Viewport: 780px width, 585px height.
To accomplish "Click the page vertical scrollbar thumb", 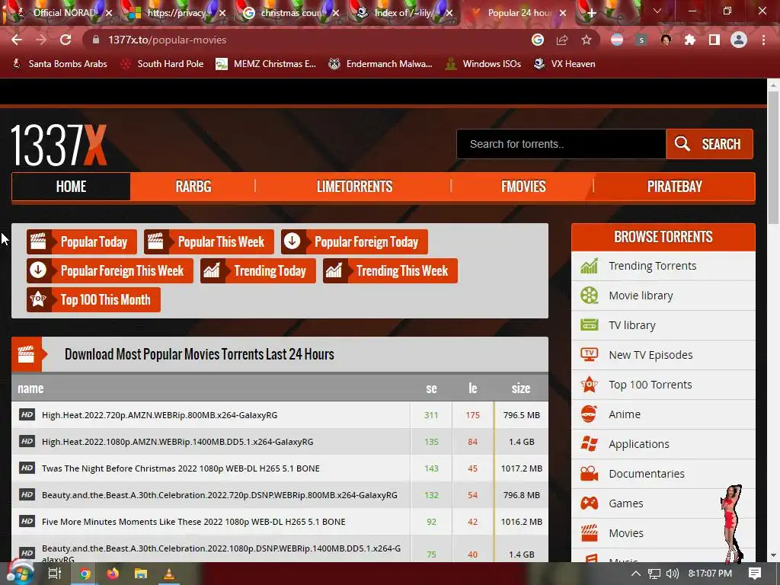I will tap(773, 158).
